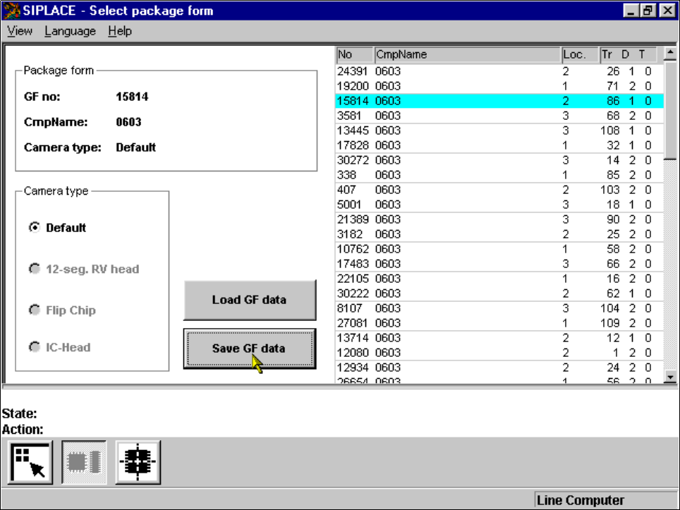The image size is (680, 510).
Task: Open the Language menu
Action: click(x=70, y=31)
